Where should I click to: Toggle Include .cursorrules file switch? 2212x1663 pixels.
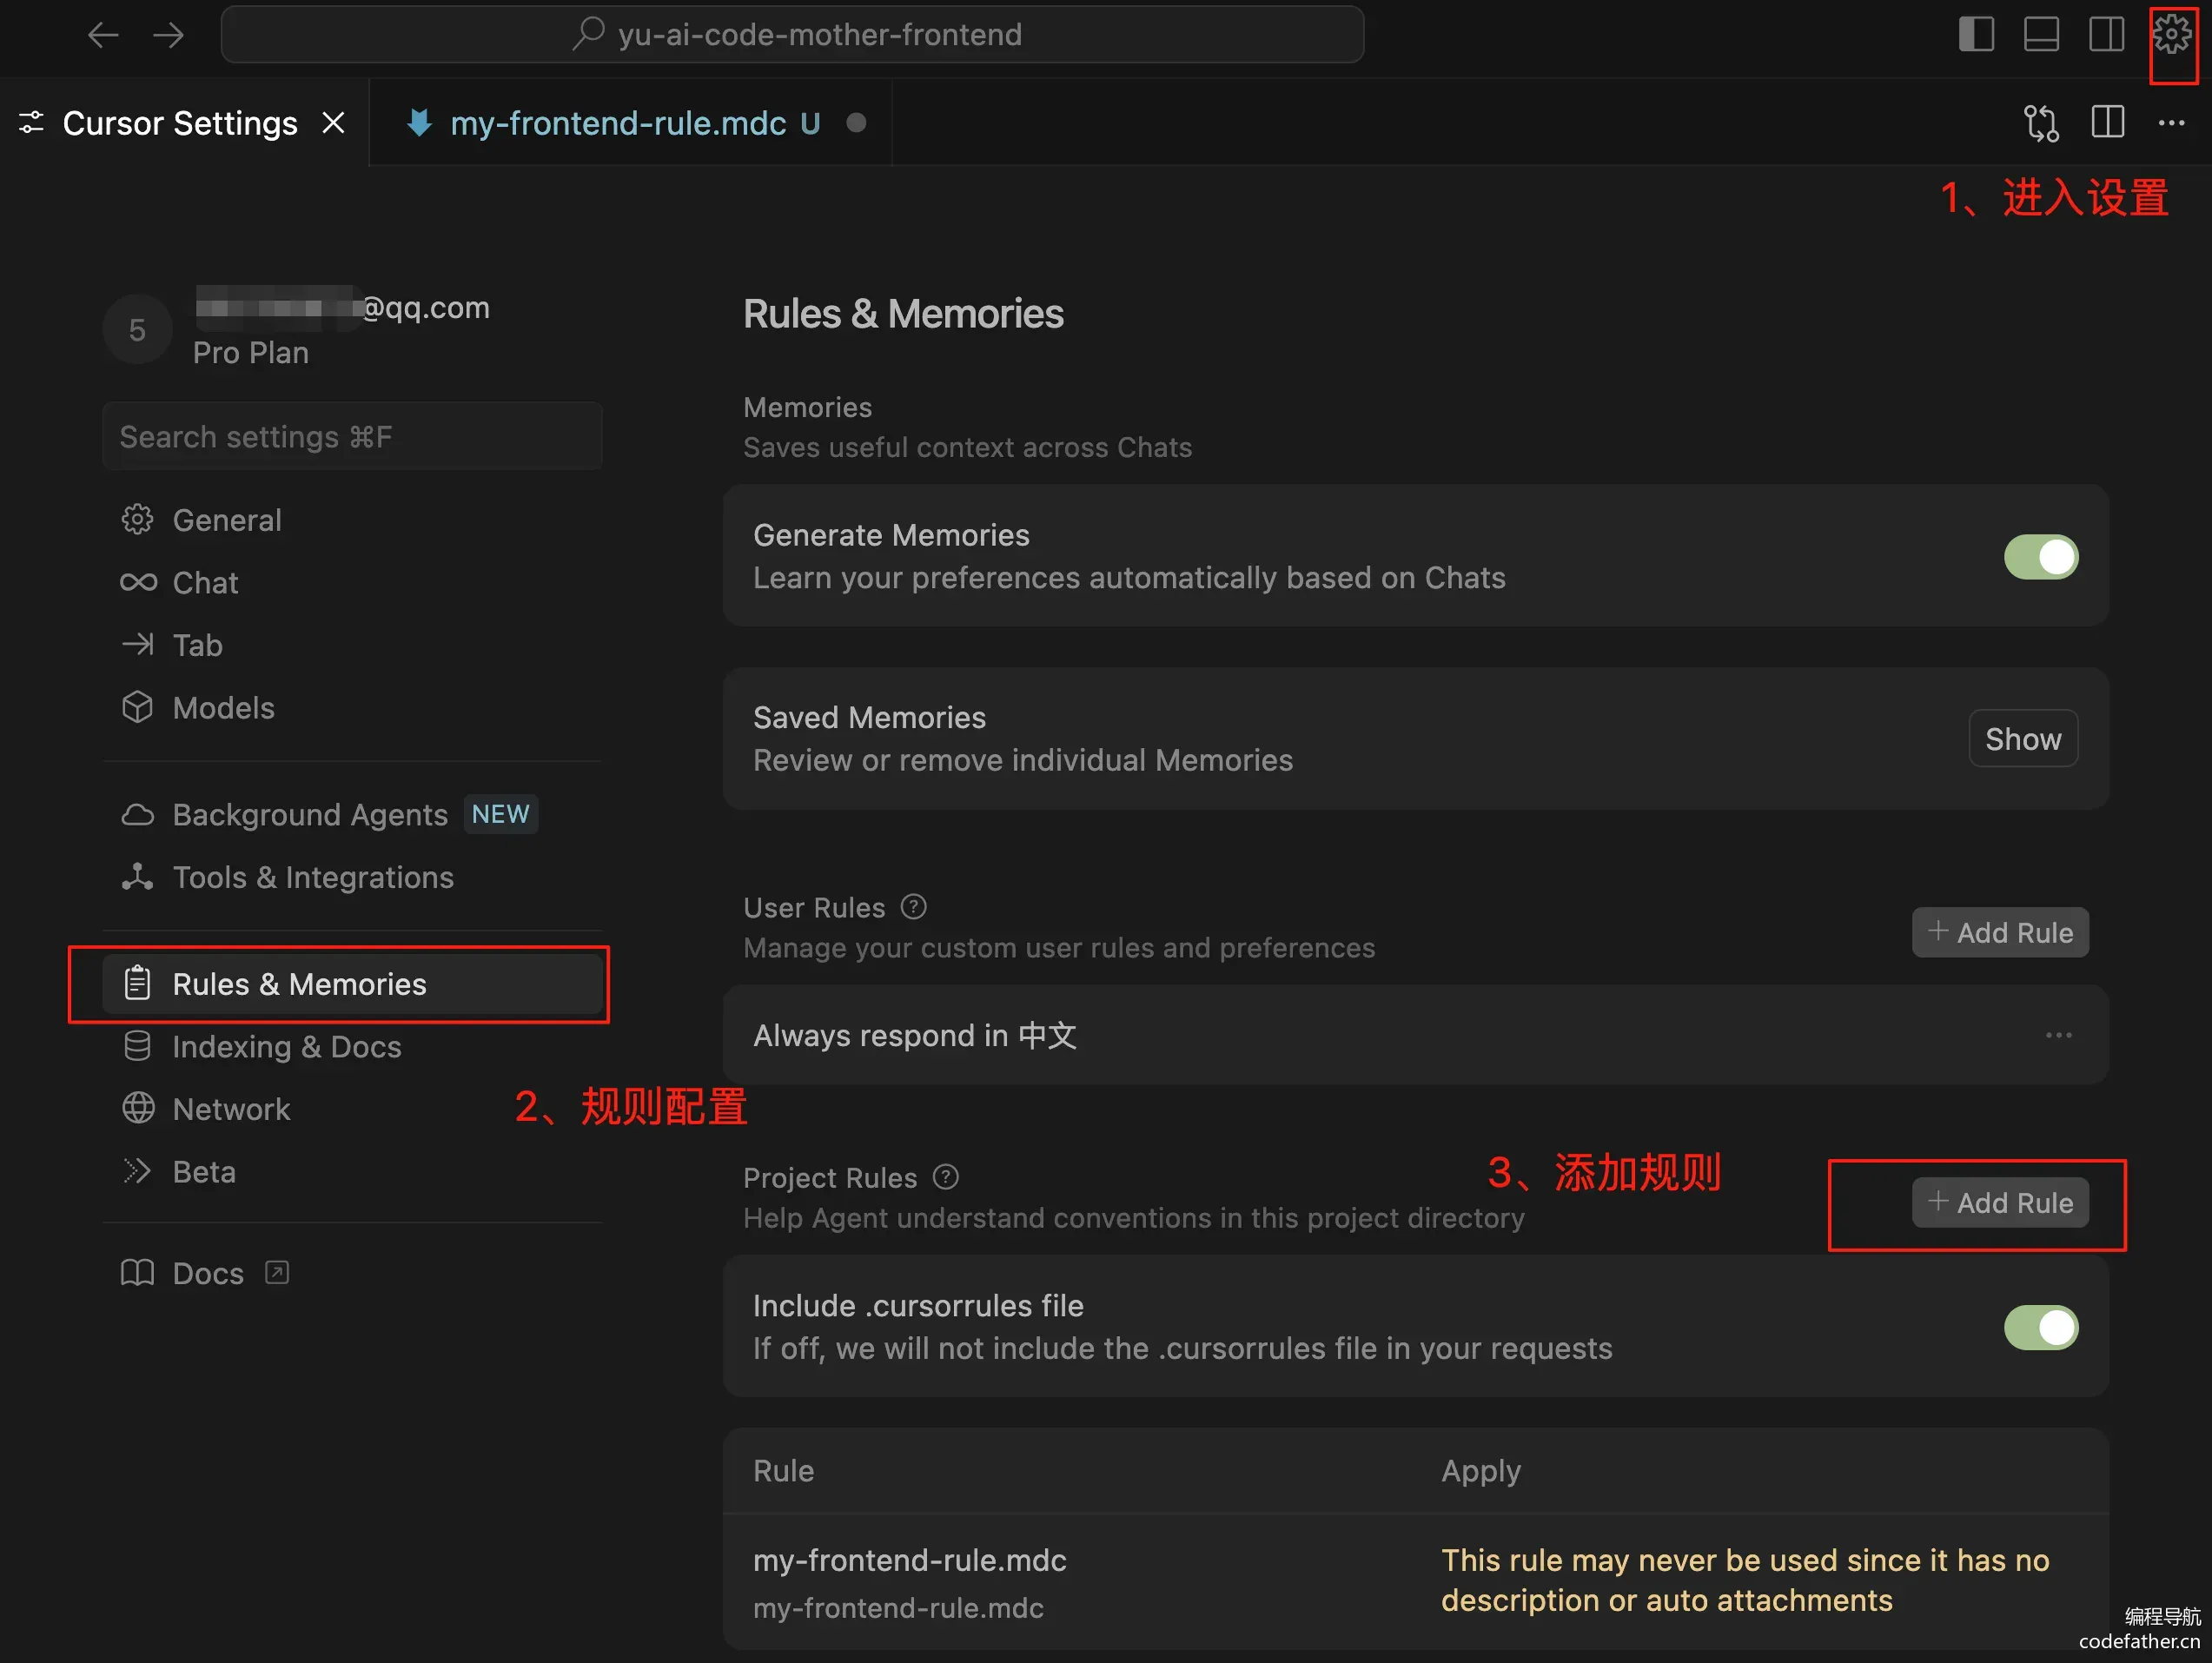(x=2041, y=1327)
